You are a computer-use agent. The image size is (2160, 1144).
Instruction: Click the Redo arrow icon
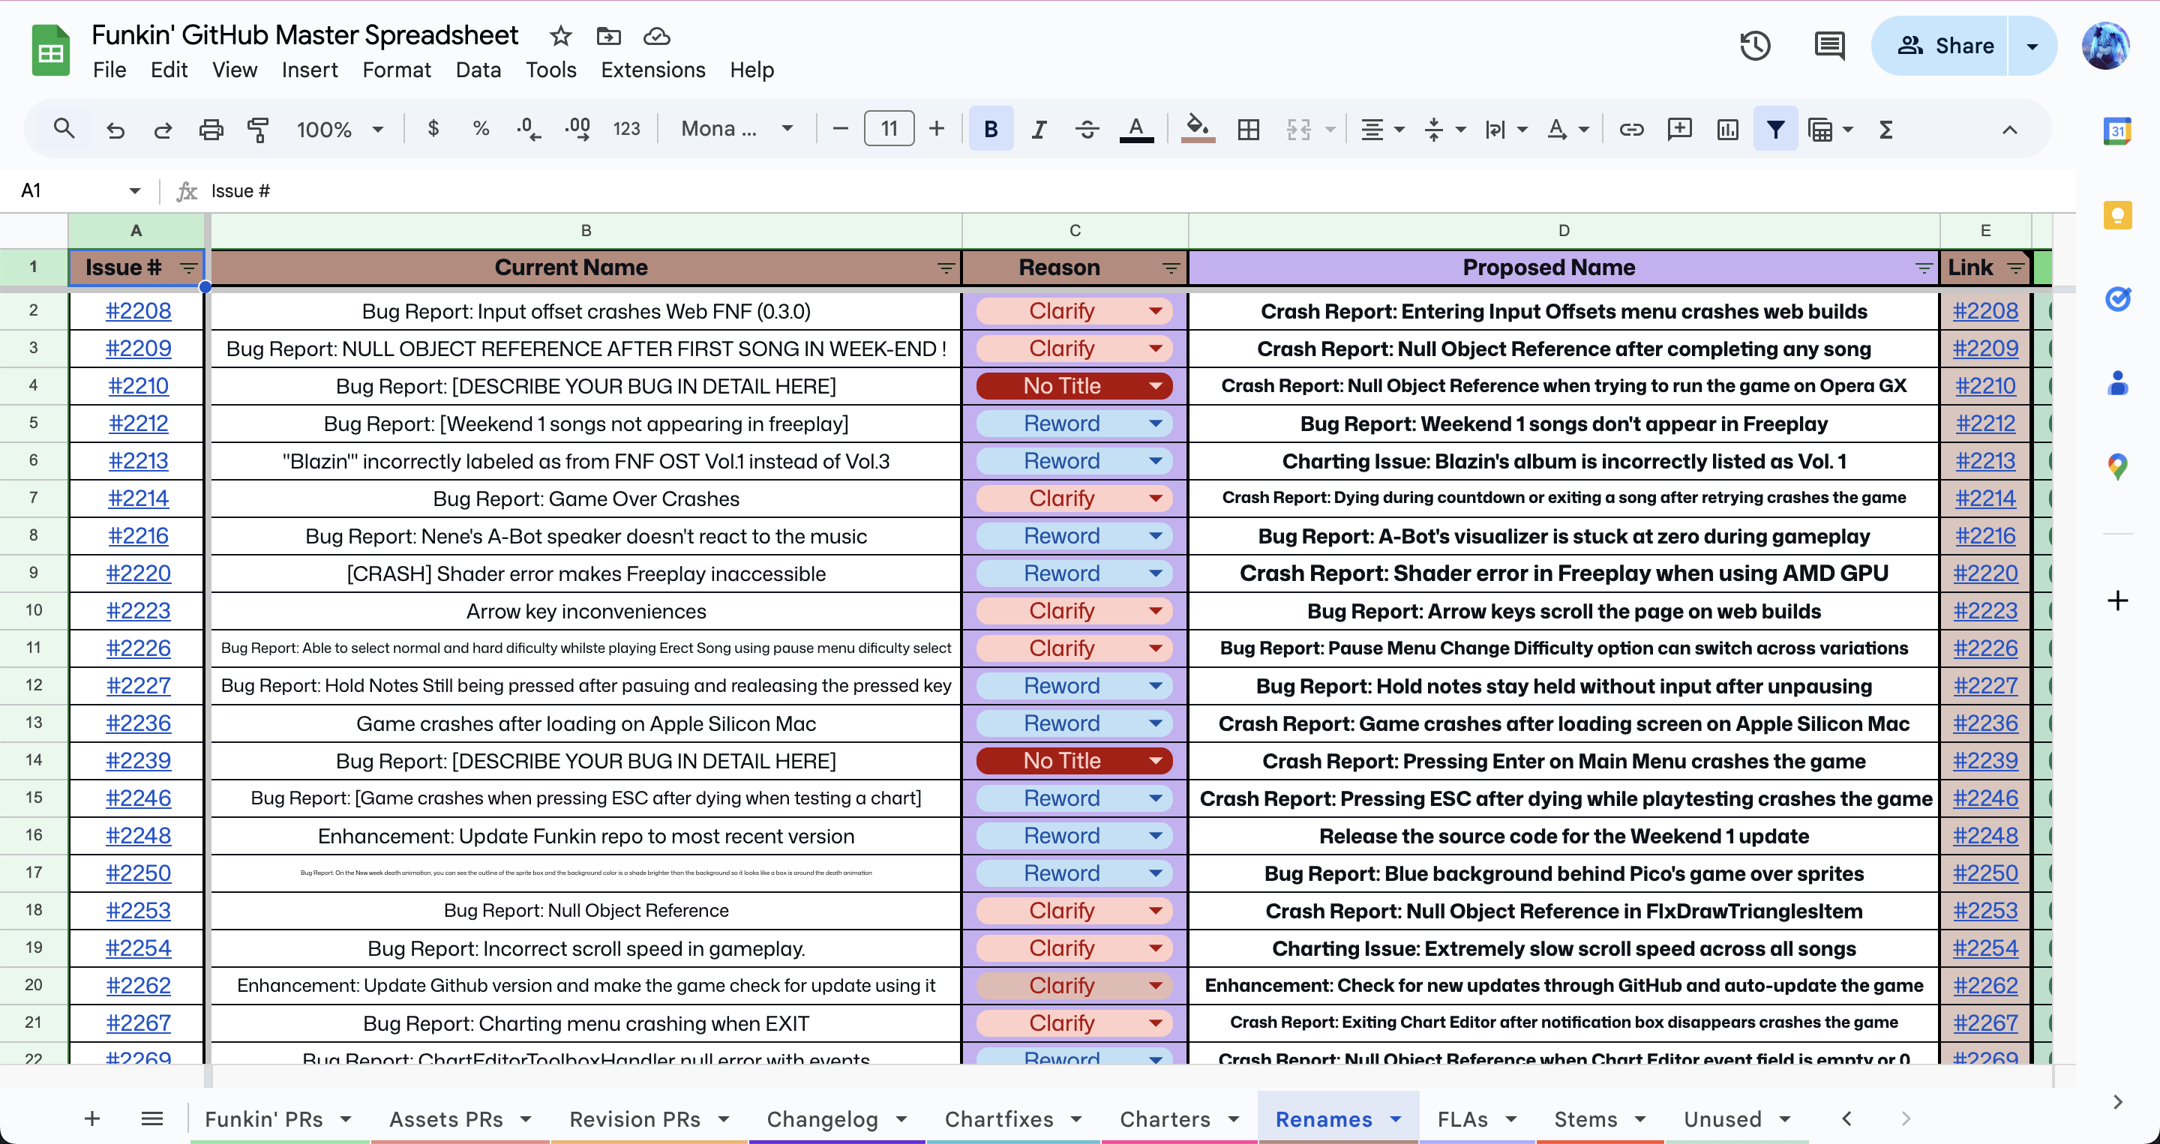[163, 129]
